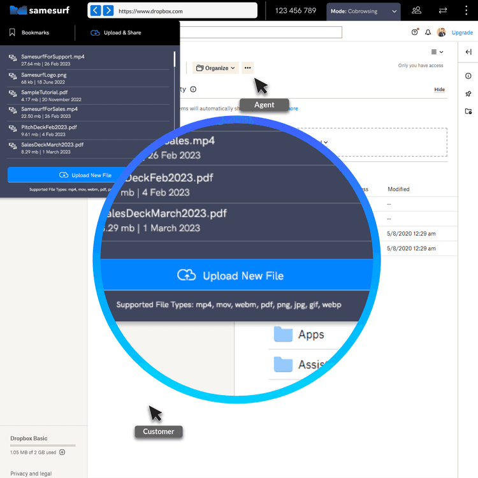The height and width of the screenshot is (478, 478).
Task: Open the Mode: Cobrowsing dropdown
Action: coord(363,11)
